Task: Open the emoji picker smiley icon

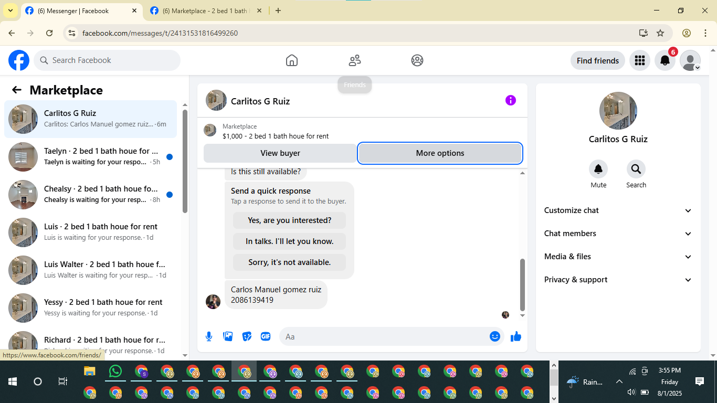Action: (x=494, y=336)
